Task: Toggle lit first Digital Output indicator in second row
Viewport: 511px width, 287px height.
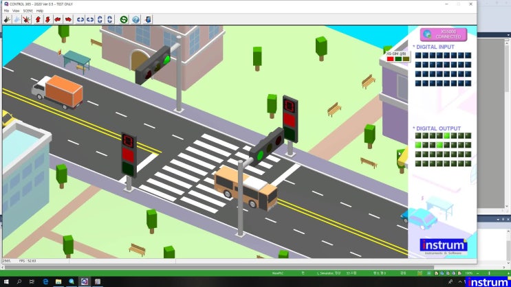Action: pos(418,145)
